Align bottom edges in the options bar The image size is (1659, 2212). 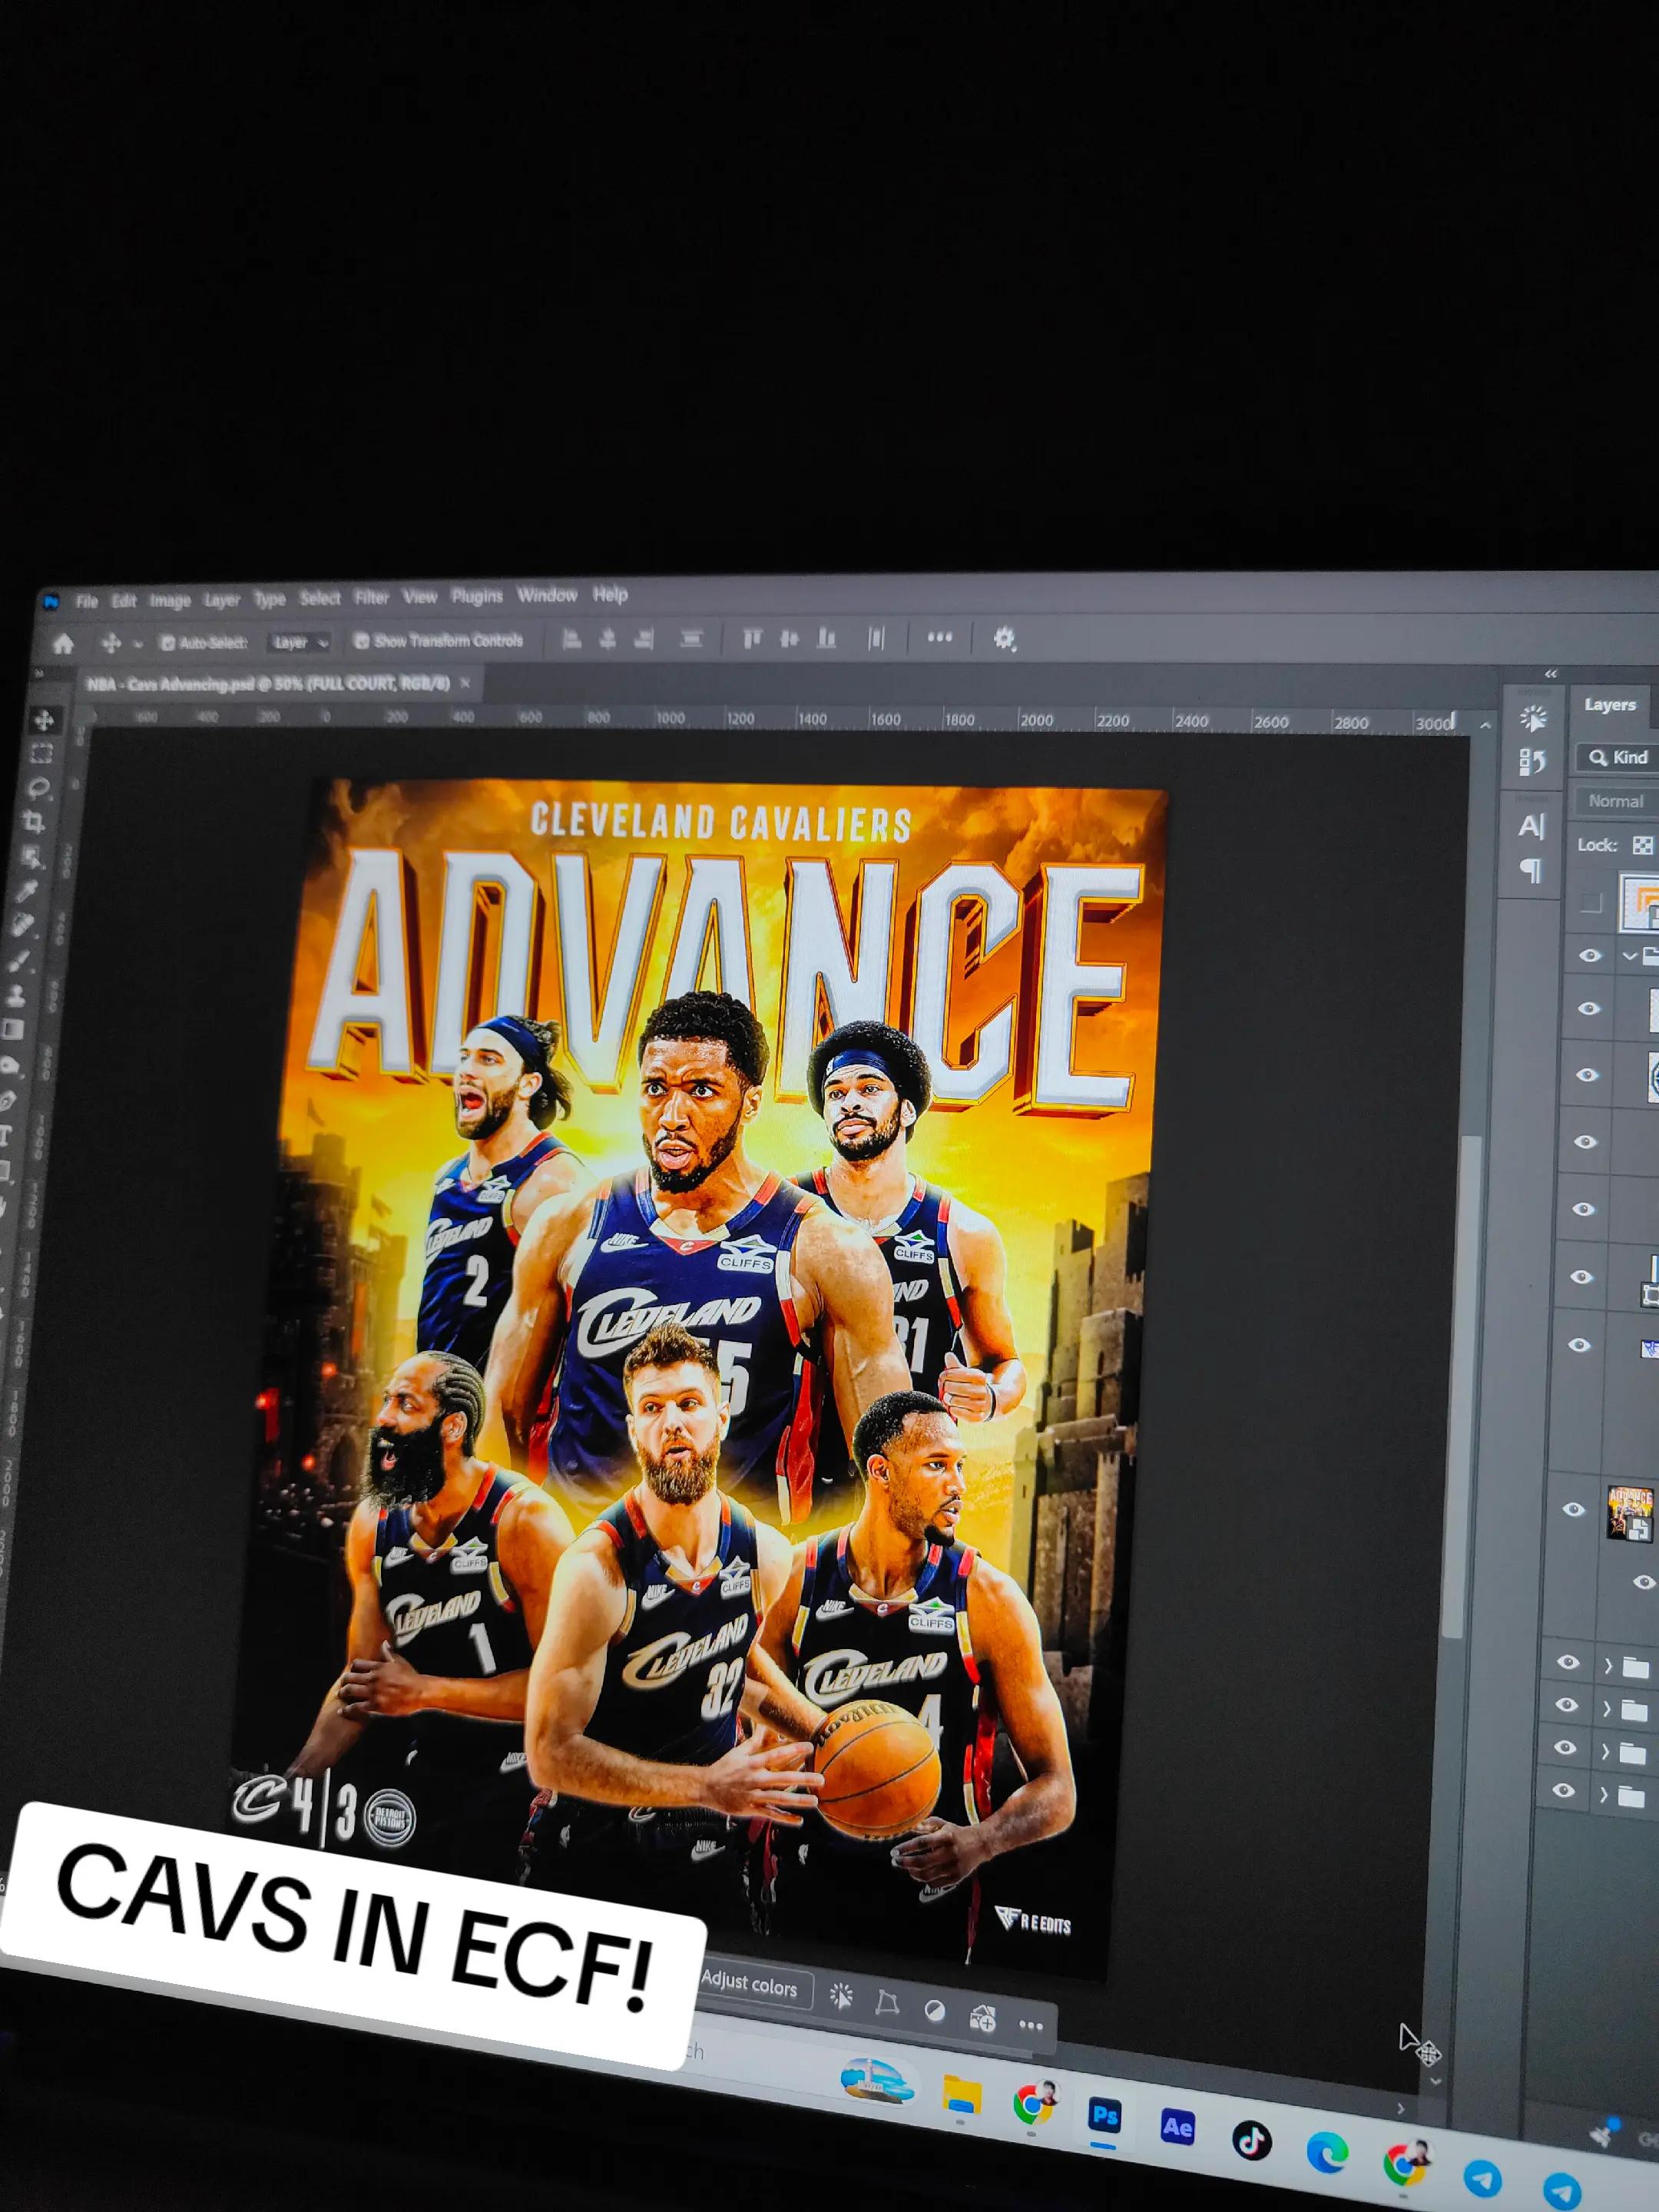click(x=826, y=638)
